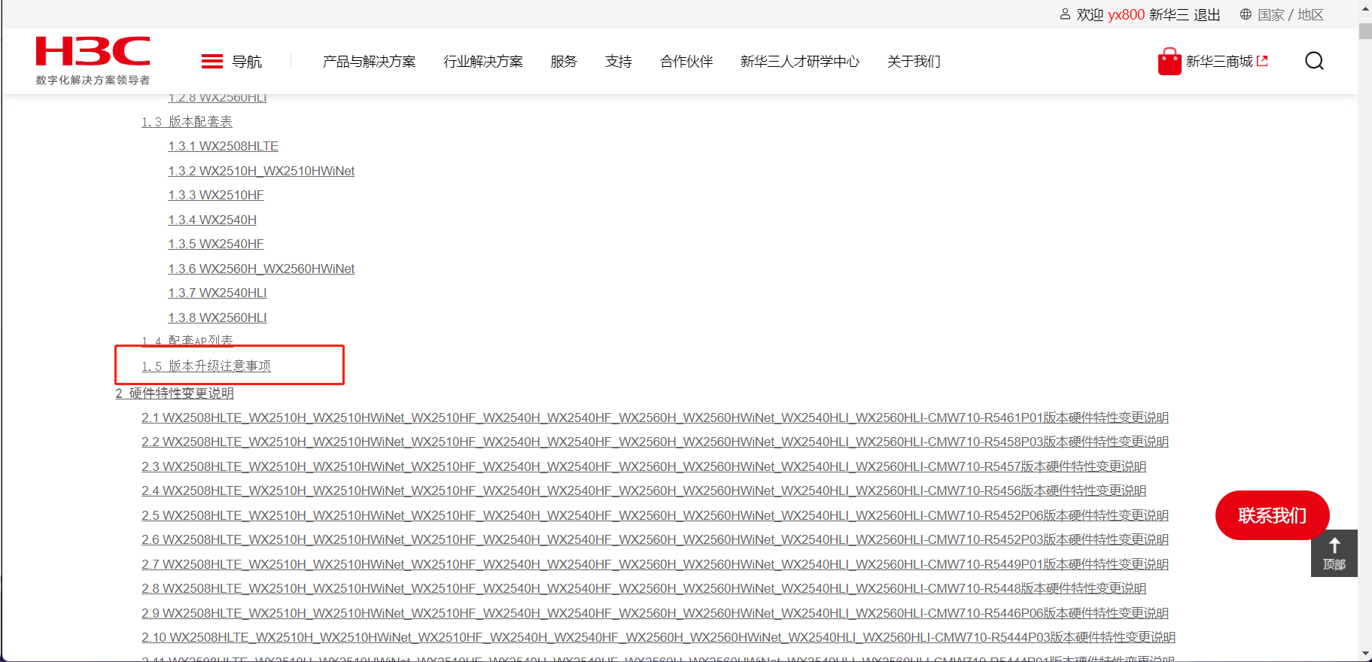
Task: Open the 产品与解决方案 menu
Action: point(369,62)
